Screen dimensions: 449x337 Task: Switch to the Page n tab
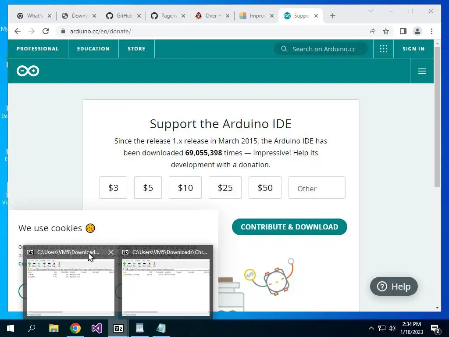coord(168,16)
